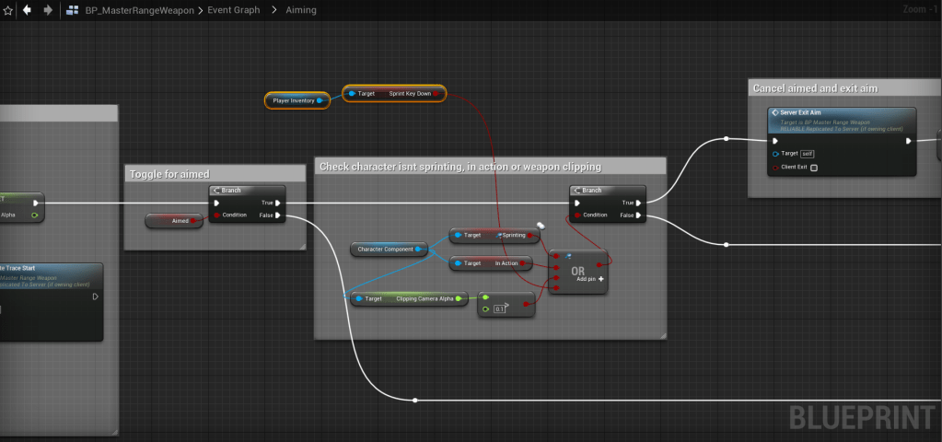Open breadcrumb chevron before Aiming
This screenshot has height=442, width=942.
click(x=273, y=10)
